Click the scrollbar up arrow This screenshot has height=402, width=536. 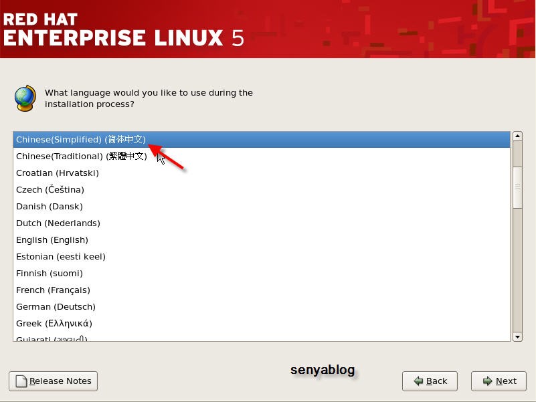tap(517, 136)
